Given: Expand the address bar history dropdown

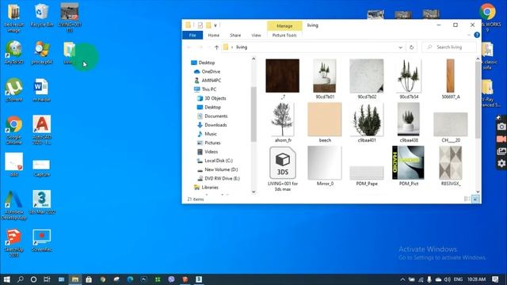Looking at the screenshot, I should coord(400,47).
